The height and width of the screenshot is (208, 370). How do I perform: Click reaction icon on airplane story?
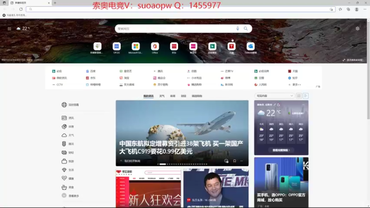pyautogui.click(x=226, y=161)
